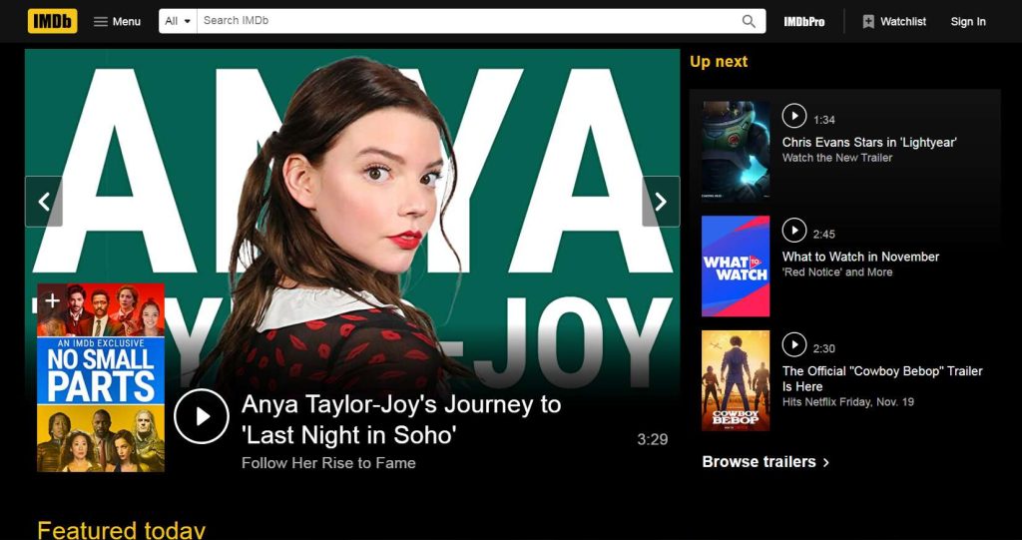This screenshot has width=1022, height=540.
Task: Click the Featured today heading
Action: click(121, 530)
